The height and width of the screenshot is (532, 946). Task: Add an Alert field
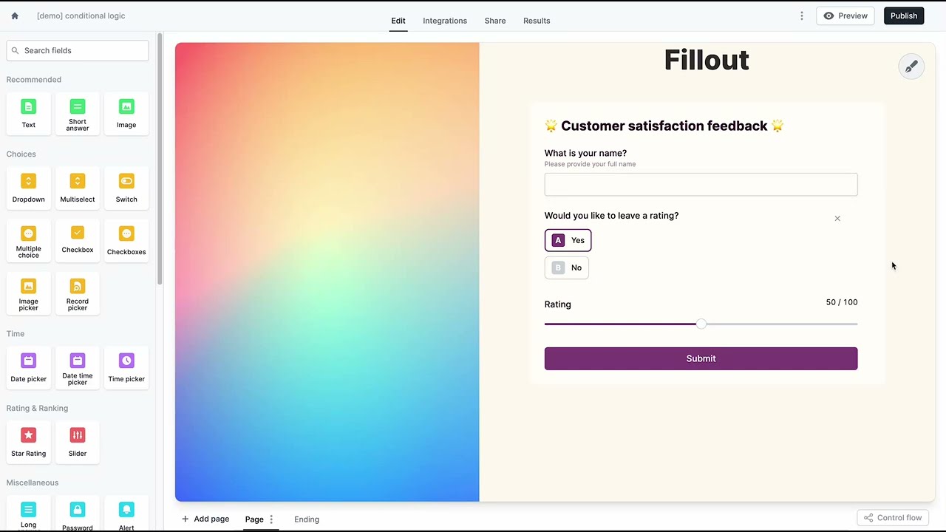pos(126,514)
